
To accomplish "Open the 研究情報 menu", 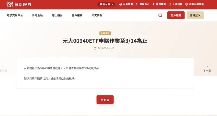I will (x=97, y=15).
